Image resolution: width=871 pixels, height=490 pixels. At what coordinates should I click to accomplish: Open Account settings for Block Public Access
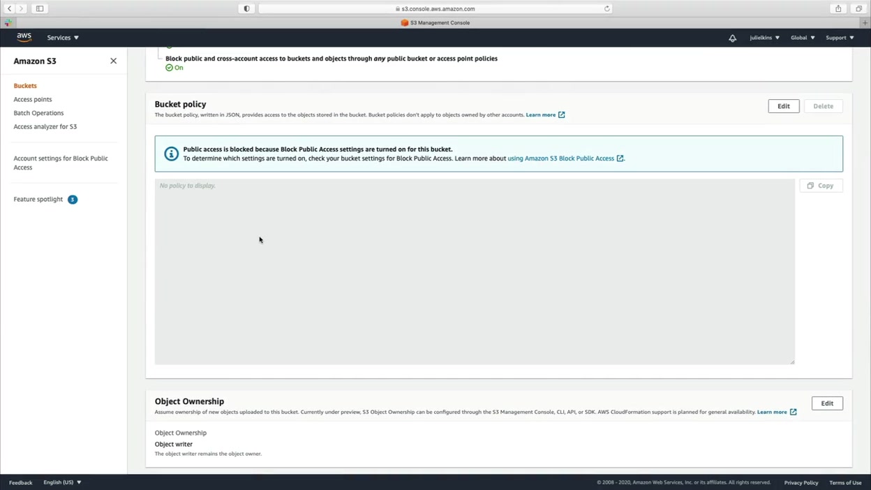[61, 163]
